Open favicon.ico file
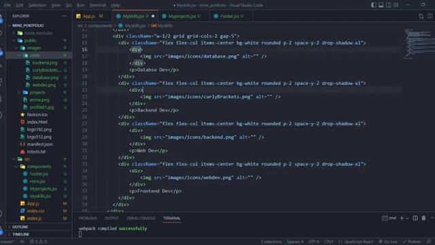Screen dimensions: 435x245 pos(37,114)
